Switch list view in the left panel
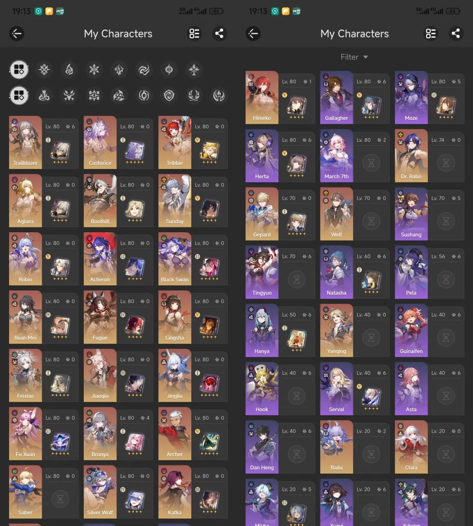The width and height of the screenshot is (473, 526). 194,34
